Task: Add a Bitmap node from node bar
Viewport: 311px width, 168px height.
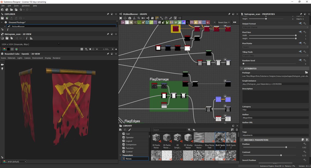Action: 123,22
